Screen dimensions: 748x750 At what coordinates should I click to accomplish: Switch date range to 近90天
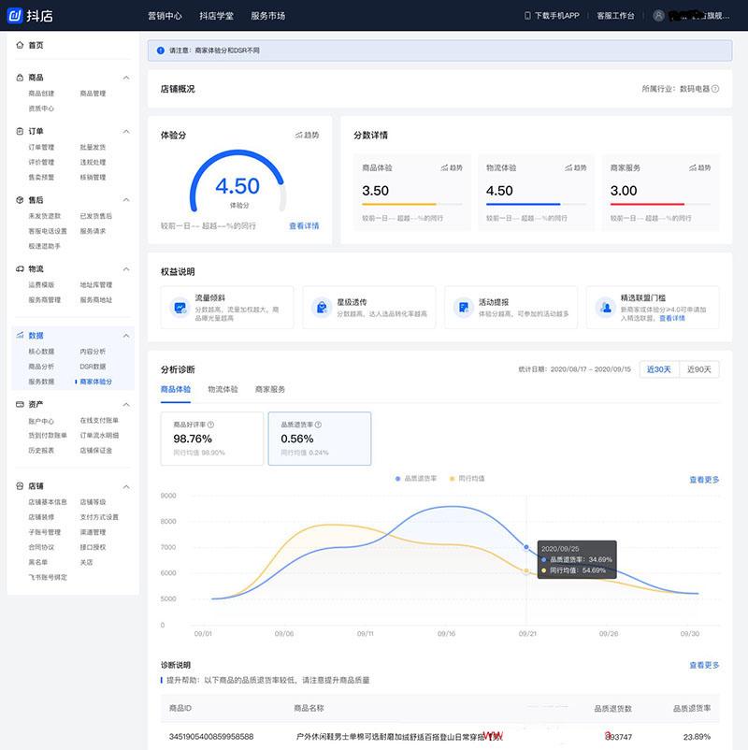coord(699,369)
